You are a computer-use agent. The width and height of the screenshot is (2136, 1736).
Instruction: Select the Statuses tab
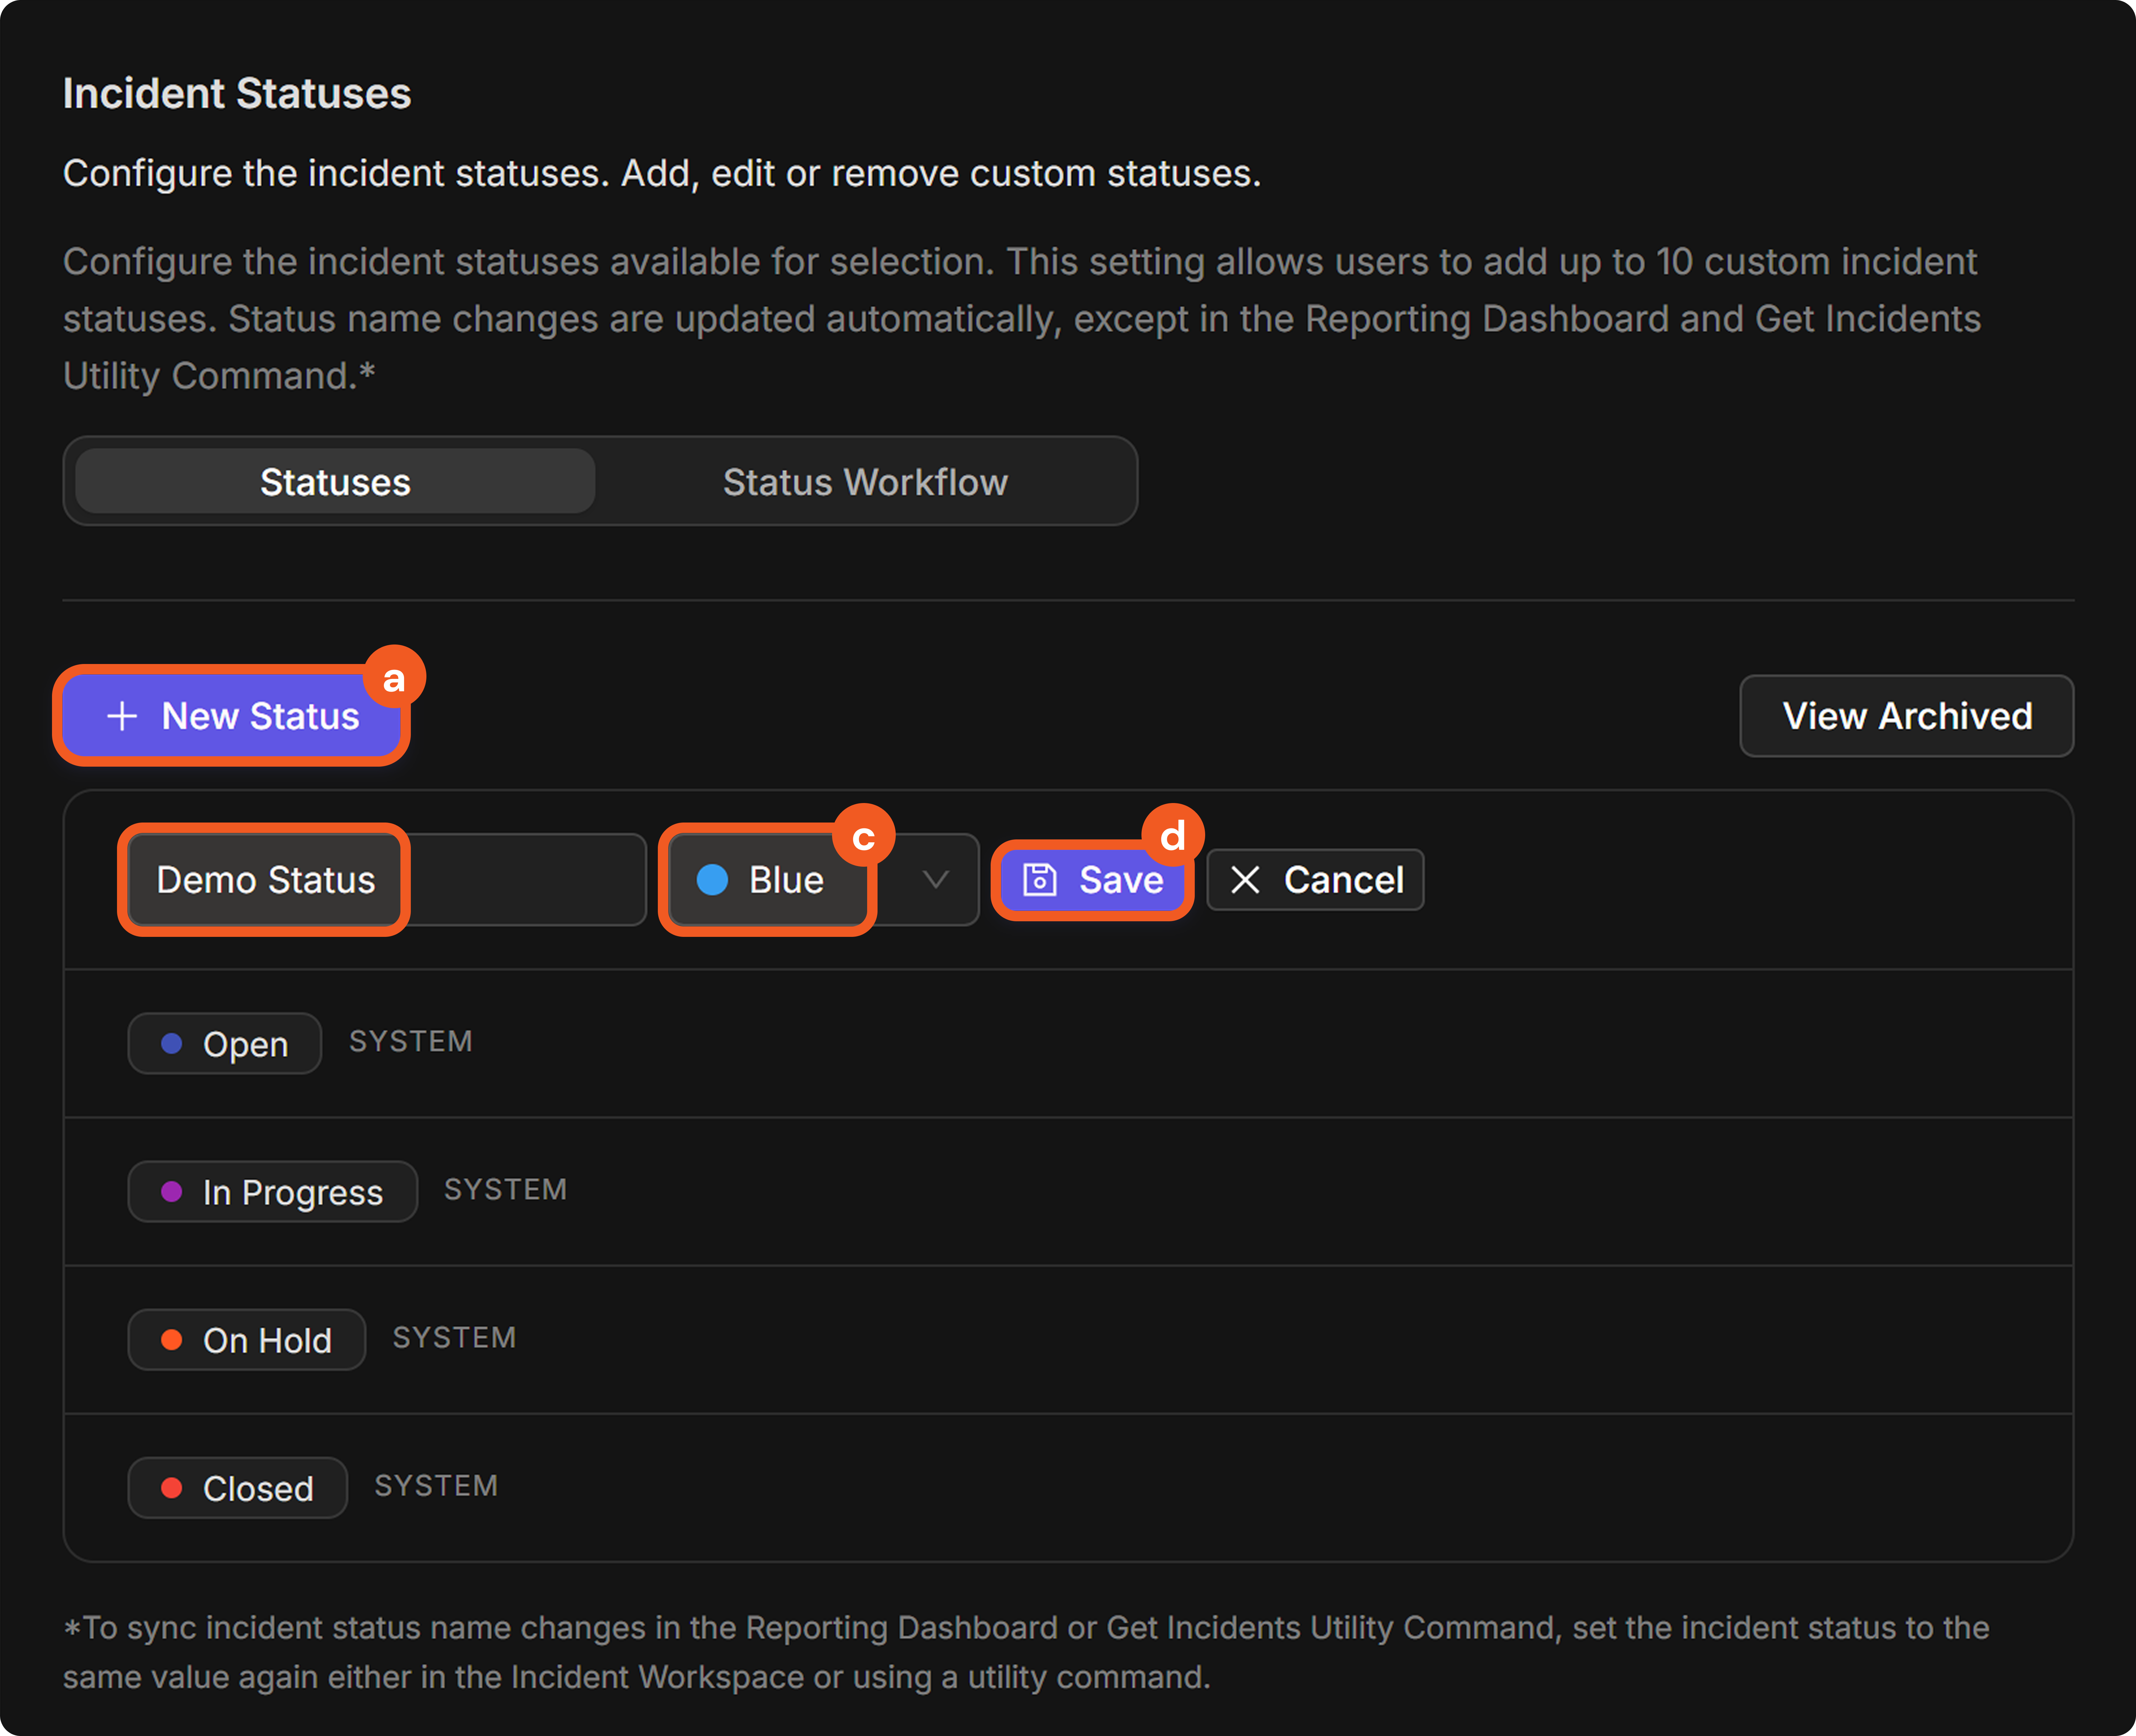335,482
